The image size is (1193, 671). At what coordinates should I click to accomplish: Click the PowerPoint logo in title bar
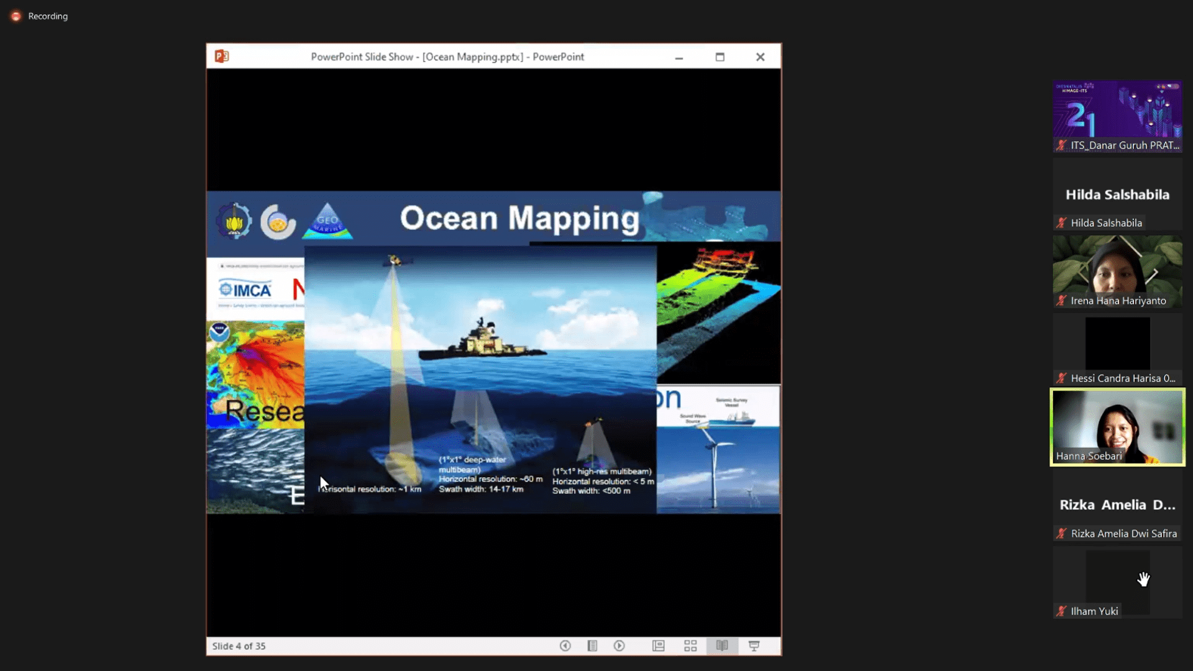click(x=222, y=57)
